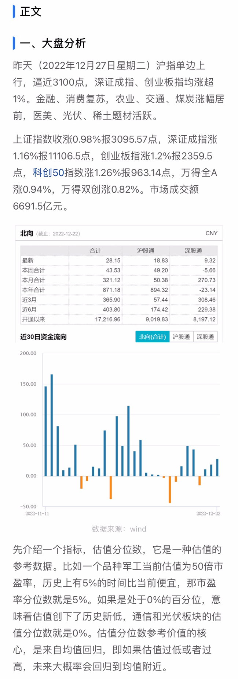Click the 近30日资金流向 chart title
238x679 pixels.
43,337
